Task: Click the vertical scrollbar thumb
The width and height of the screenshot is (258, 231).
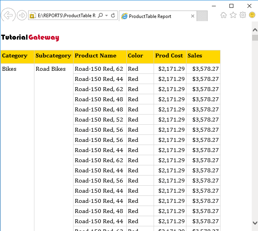Action: pyautogui.click(x=255, y=38)
